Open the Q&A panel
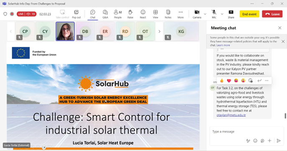Viewport: 287px width, 151px height. click(x=105, y=14)
